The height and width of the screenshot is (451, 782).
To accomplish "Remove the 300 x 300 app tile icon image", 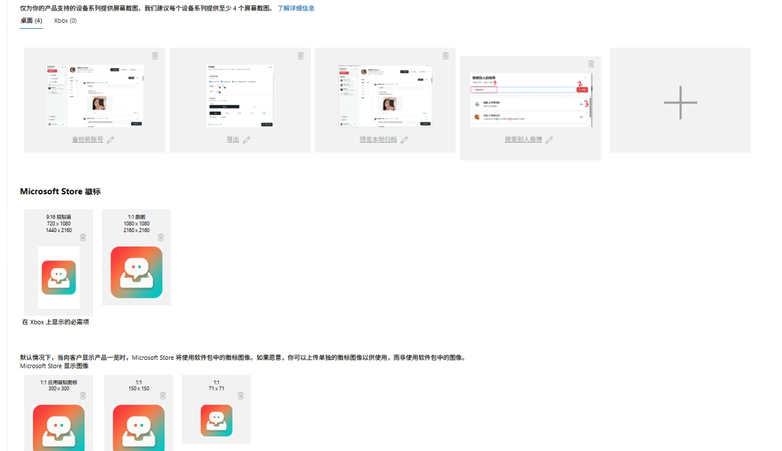I will pyautogui.click(x=83, y=396).
